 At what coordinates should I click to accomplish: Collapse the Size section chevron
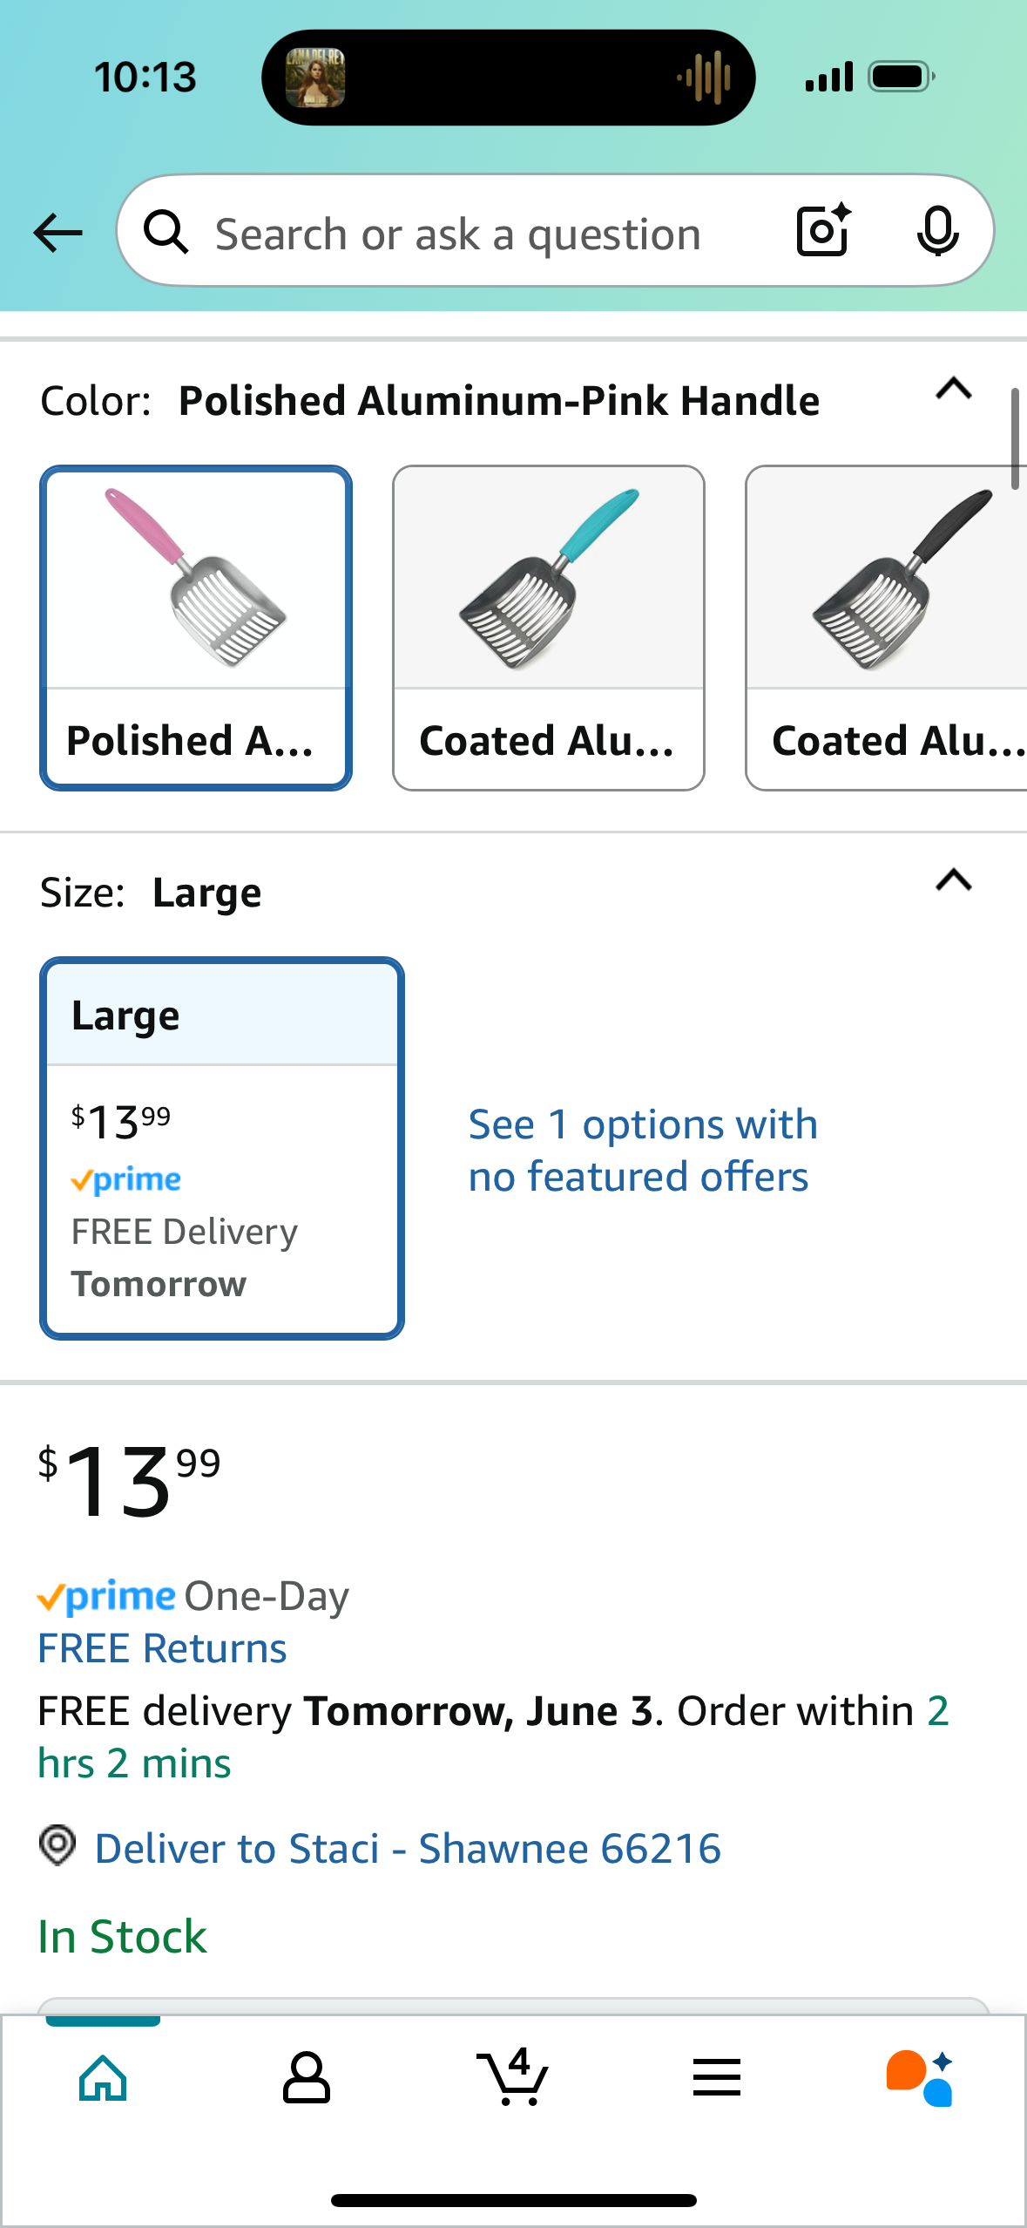pos(954,880)
